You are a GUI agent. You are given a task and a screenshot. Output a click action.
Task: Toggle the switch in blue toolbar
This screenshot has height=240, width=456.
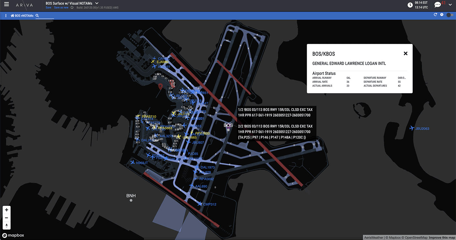coord(450,15)
